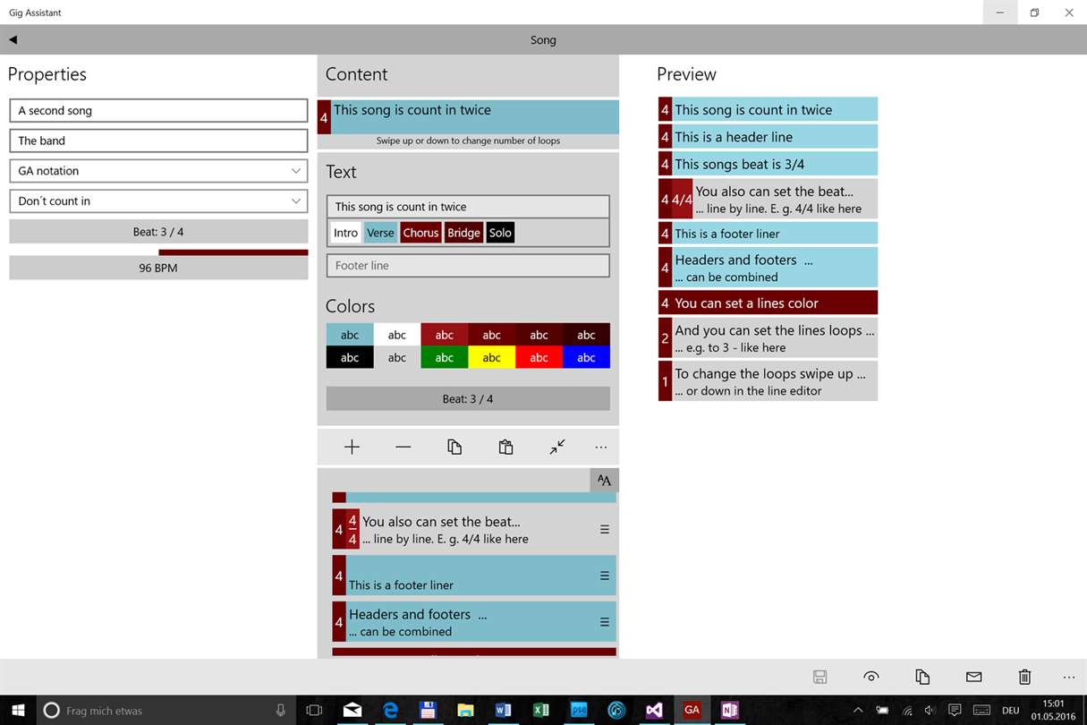Toggle preview with the eye icon
This screenshot has height=725, width=1087.
[x=871, y=677]
